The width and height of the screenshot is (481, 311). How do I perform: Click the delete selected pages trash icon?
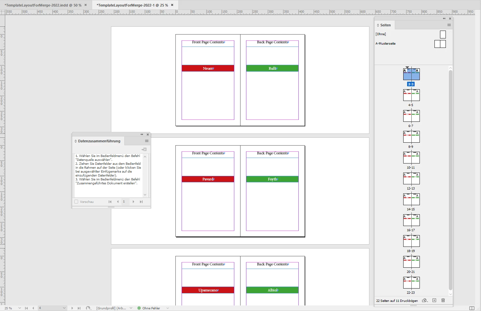[443, 300]
